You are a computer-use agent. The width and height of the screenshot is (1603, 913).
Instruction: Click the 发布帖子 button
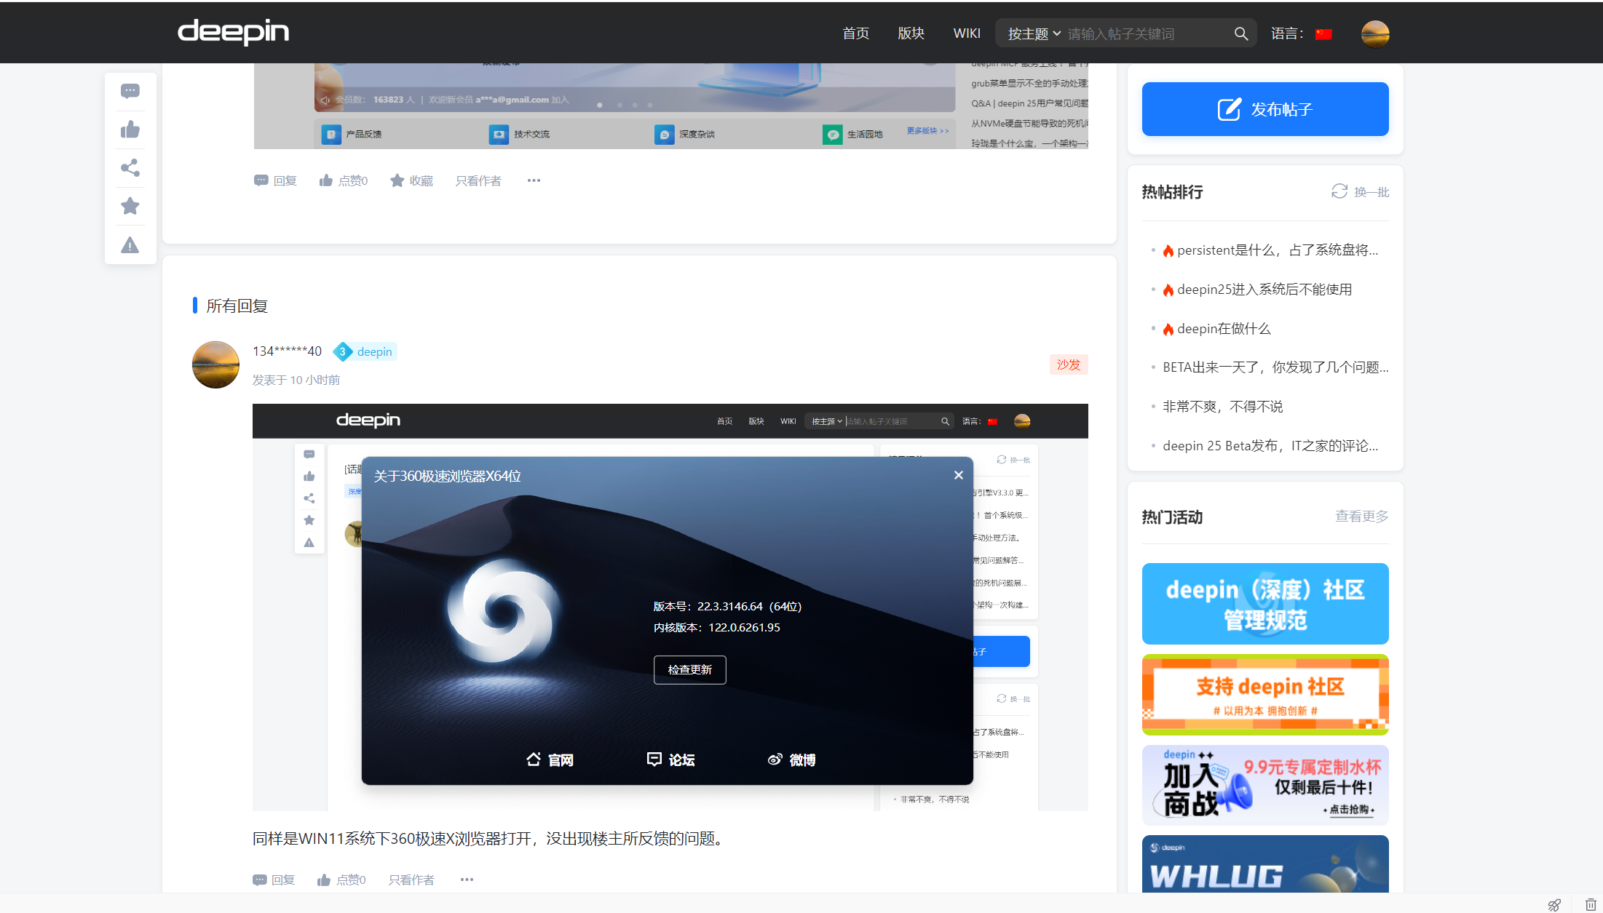pos(1265,109)
